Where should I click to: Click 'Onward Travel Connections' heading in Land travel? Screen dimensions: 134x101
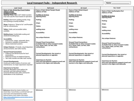13,52
